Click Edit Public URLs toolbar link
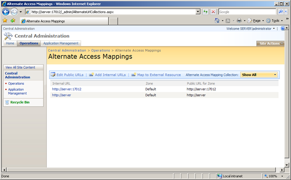 pos(70,75)
